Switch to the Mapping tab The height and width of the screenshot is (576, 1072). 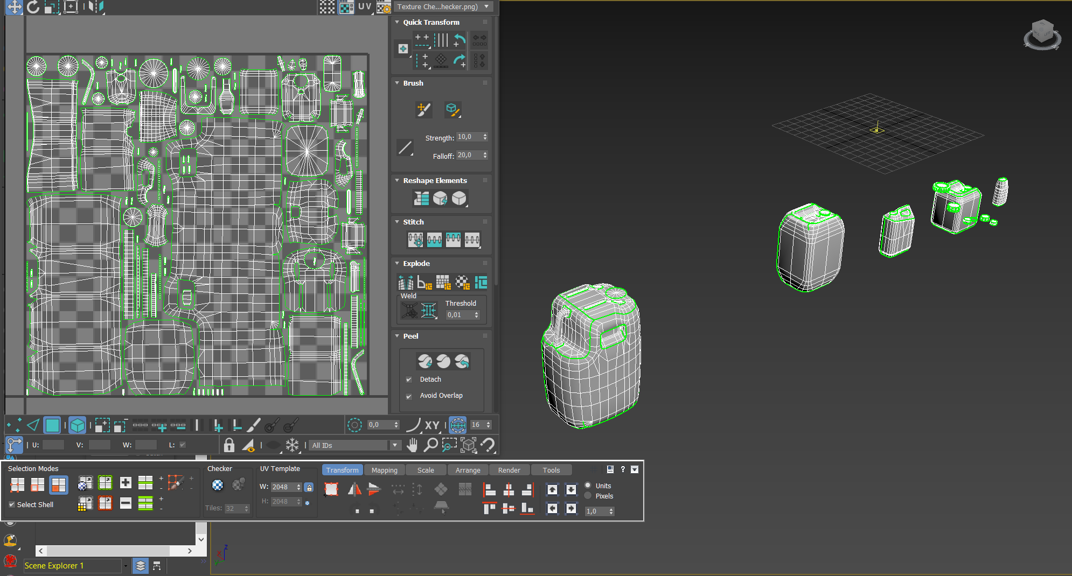click(x=384, y=470)
